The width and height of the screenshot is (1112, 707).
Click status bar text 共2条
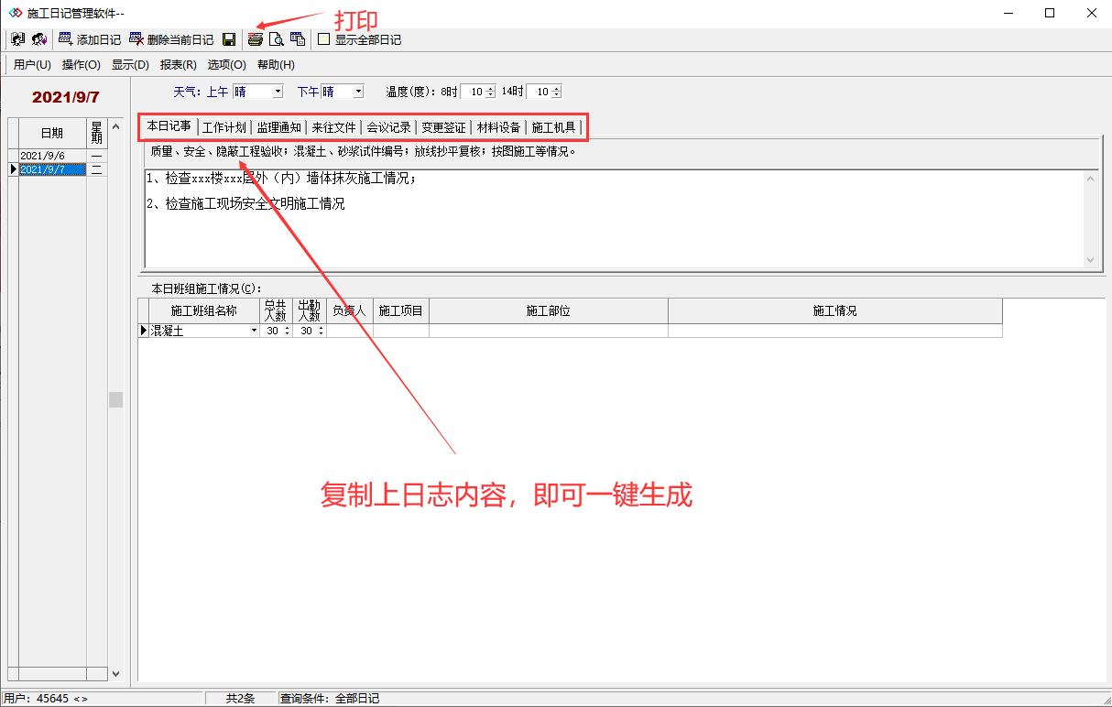[240, 699]
